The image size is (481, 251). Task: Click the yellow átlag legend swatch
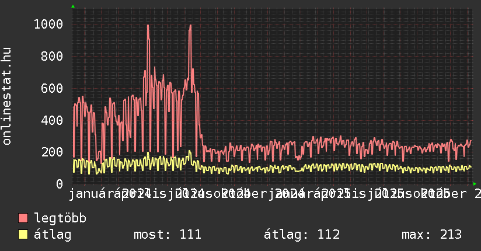click(23, 235)
